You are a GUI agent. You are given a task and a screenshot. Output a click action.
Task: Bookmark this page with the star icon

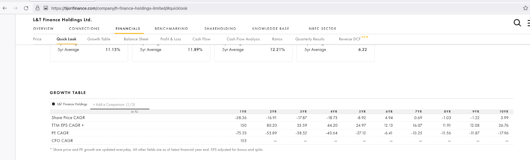pyautogui.click(x=525, y=8)
